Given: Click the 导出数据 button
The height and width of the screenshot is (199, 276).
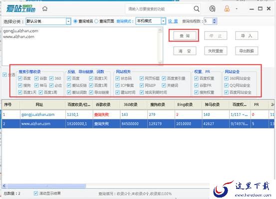Looking at the screenshot, I should point(247,51).
